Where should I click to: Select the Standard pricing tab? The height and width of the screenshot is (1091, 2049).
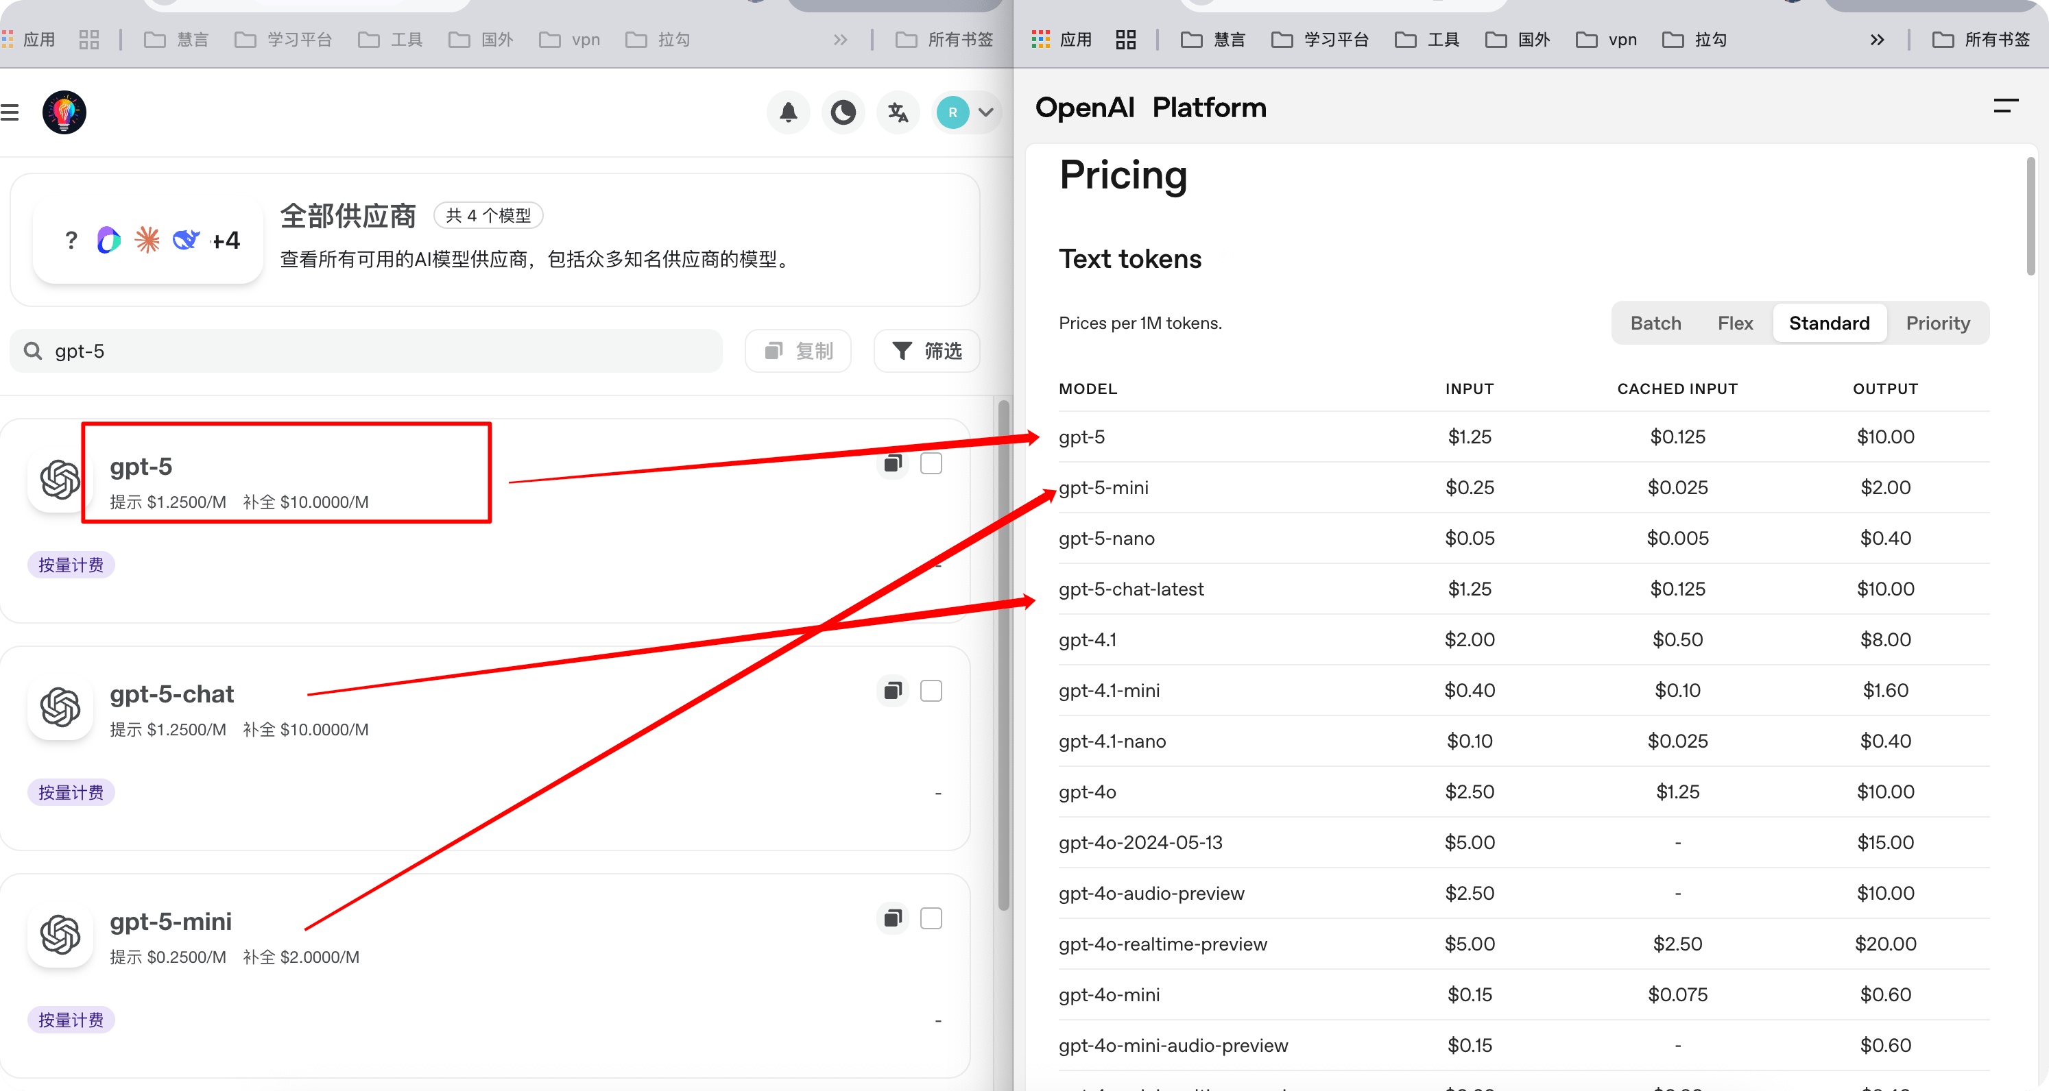tap(1829, 323)
